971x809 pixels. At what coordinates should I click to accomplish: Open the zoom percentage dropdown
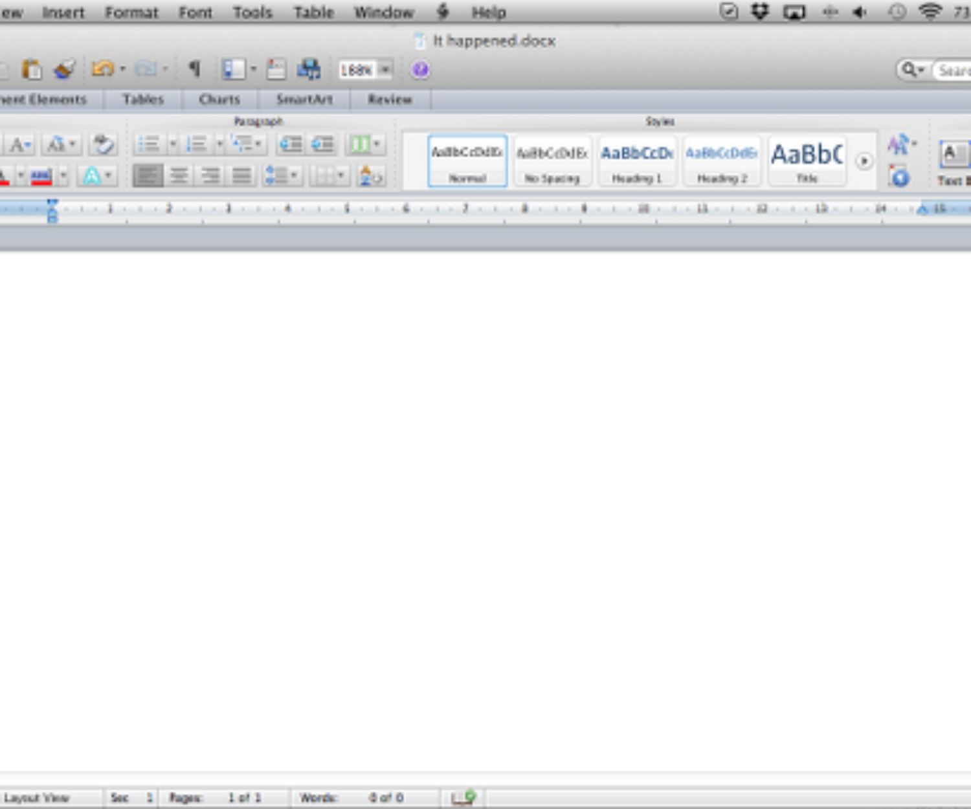pyautogui.click(x=385, y=69)
